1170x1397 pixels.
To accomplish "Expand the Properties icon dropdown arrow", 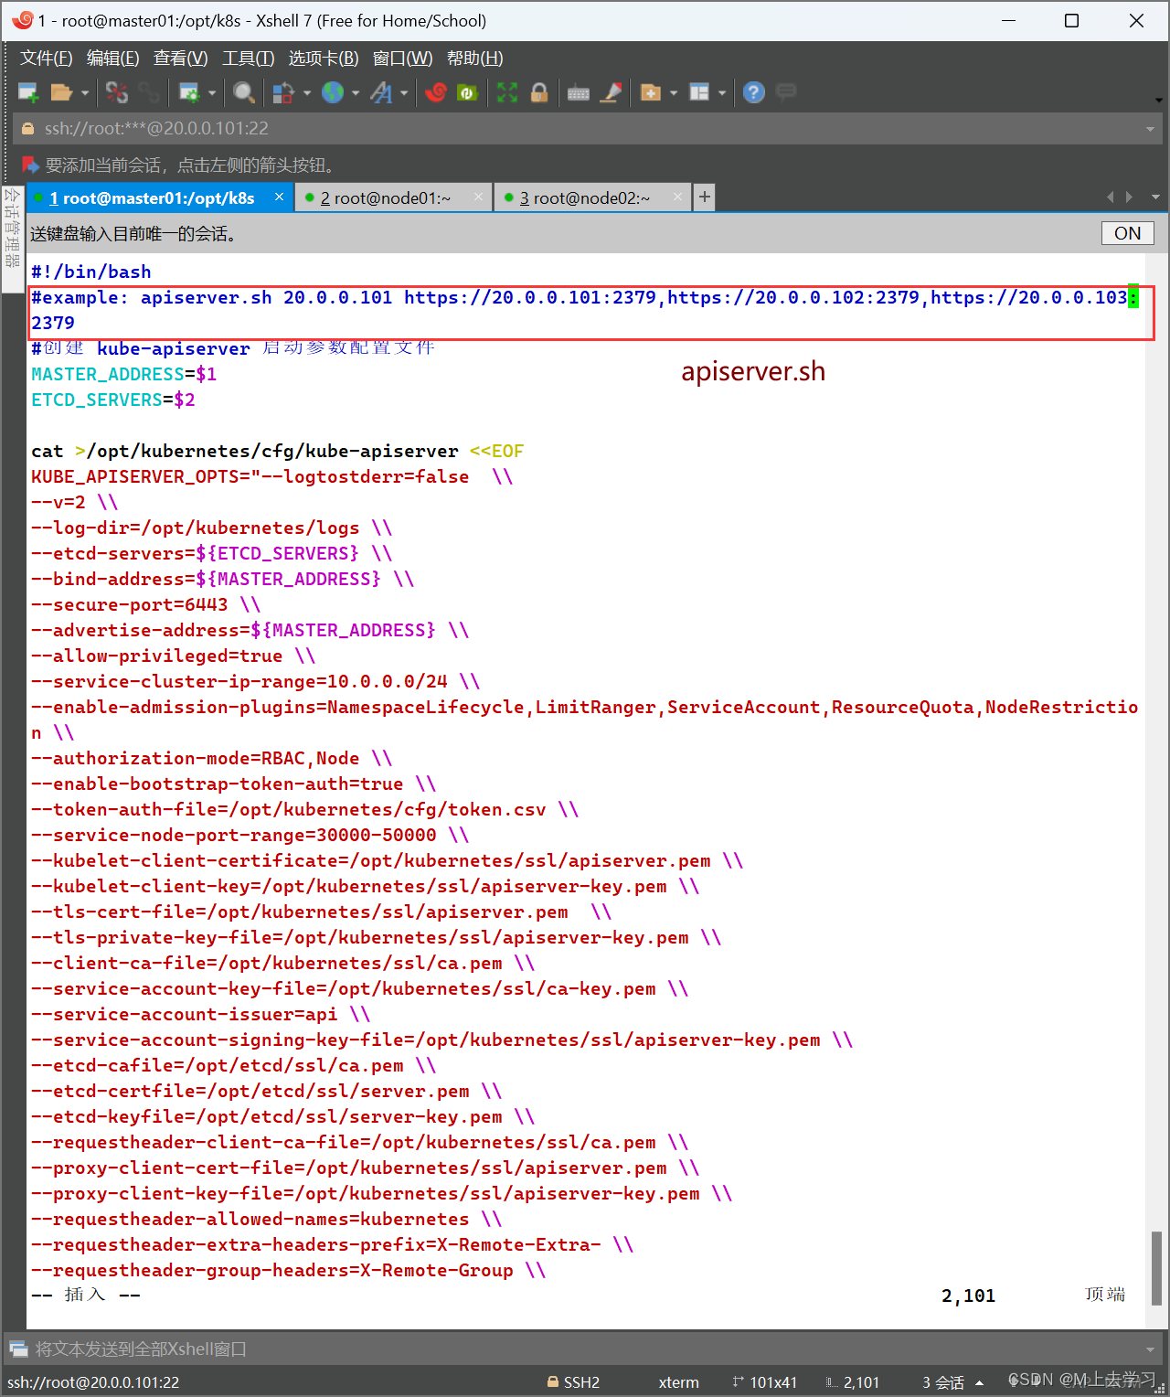I will (x=212, y=92).
